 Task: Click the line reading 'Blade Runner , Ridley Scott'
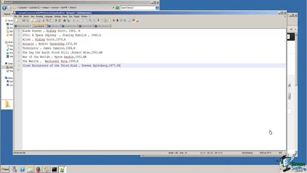pos(51,31)
